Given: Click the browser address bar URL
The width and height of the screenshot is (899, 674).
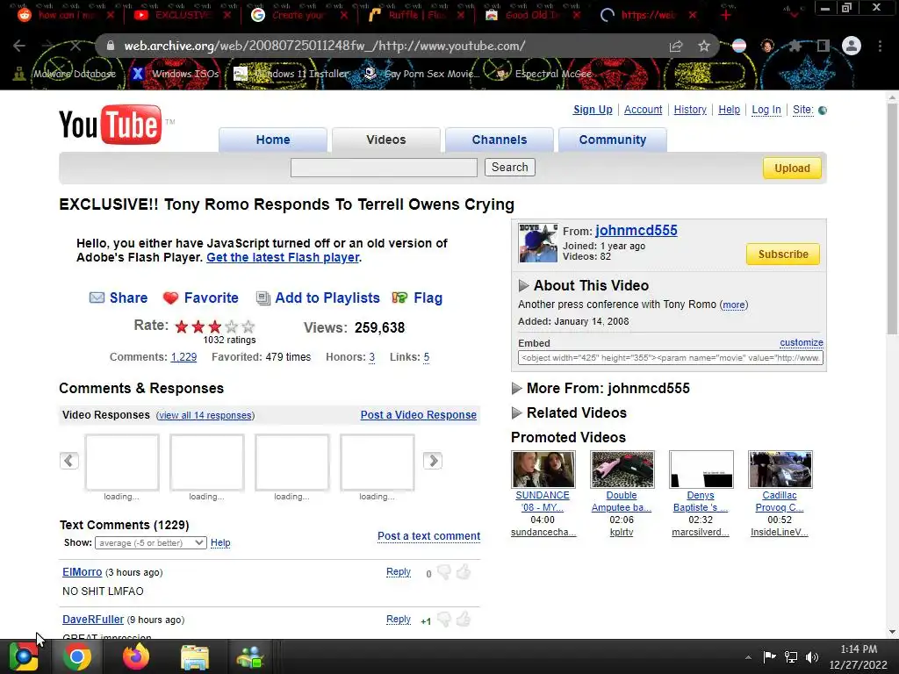Looking at the screenshot, I should click(324, 46).
